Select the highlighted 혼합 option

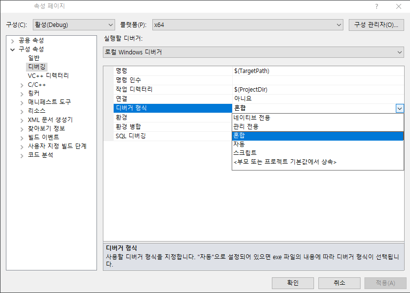click(318, 136)
